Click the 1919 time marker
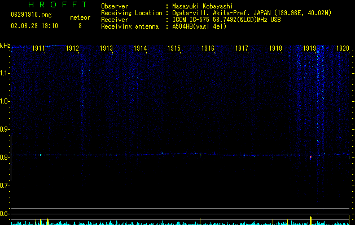355x225 pixels. [309, 48]
